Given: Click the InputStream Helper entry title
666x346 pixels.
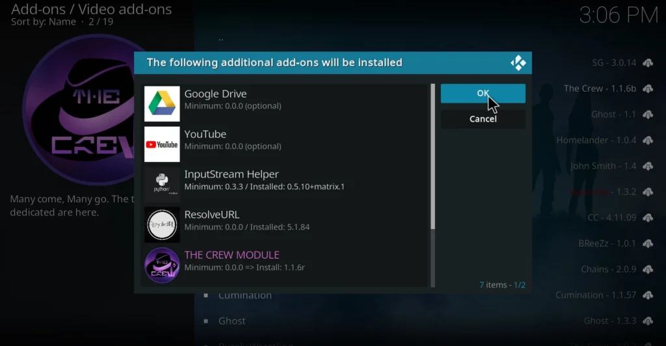Looking at the screenshot, I should pos(232,174).
